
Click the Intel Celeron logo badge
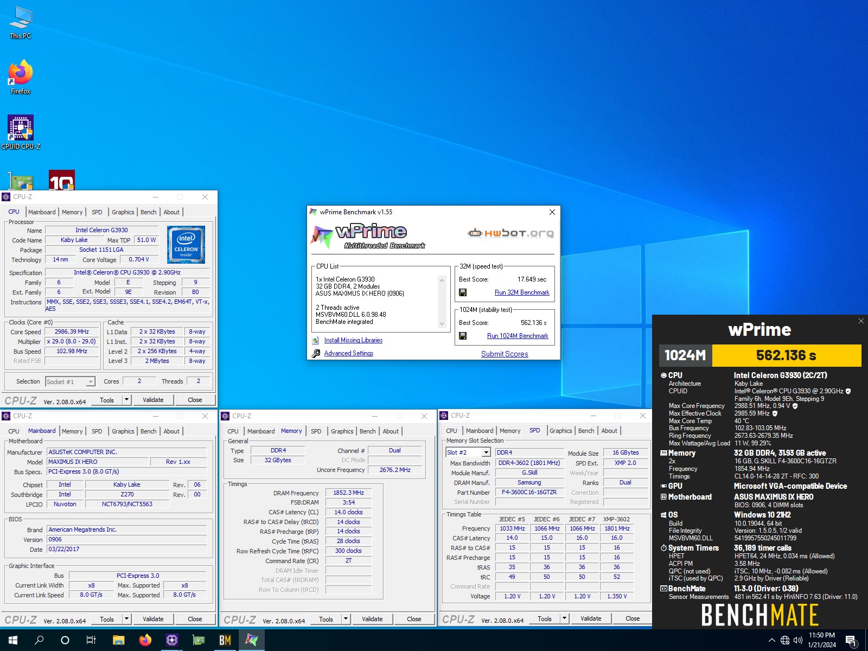point(186,245)
